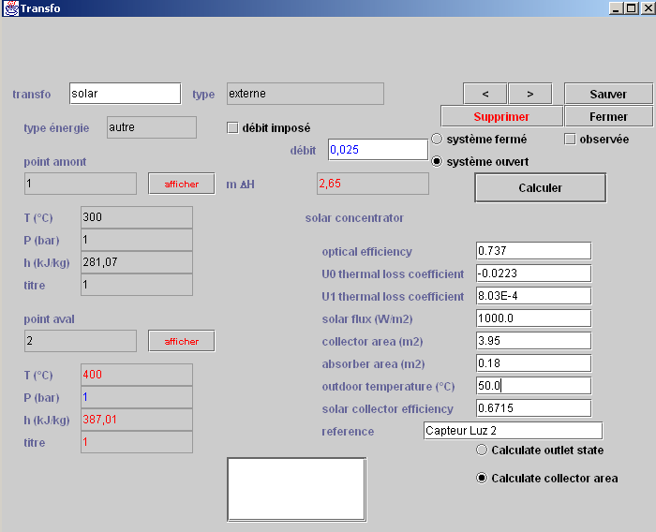
Task: Click the empty white text area
Action: [x=297, y=489]
